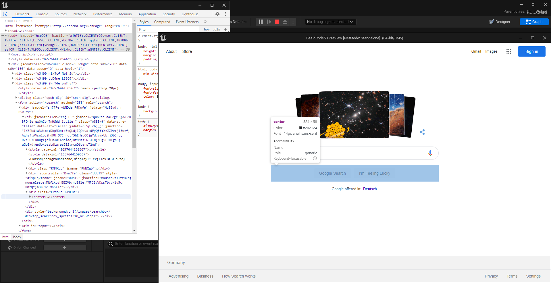Switch to the Console tab
This screenshot has height=283, width=551.
coord(42,14)
